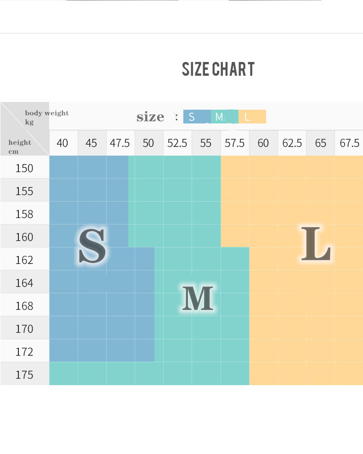Select the 47.5 kg weight column header
This screenshot has height=454, width=363.
pyautogui.click(x=120, y=143)
